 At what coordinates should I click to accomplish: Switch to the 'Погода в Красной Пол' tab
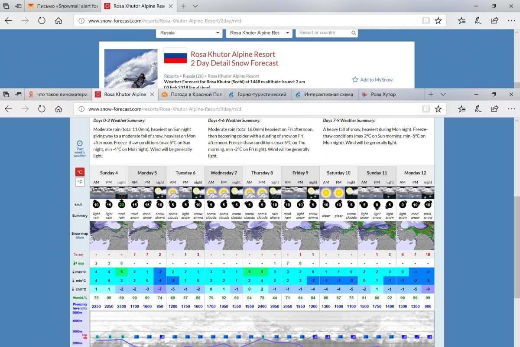[191, 94]
